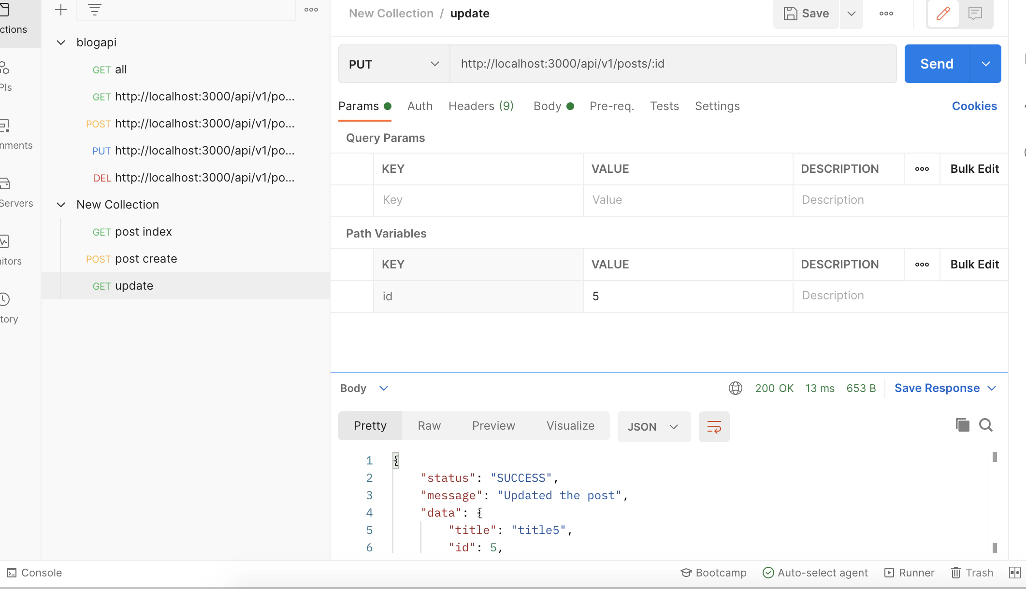
Task: Open the Console in the status bar
Action: coord(34,573)
